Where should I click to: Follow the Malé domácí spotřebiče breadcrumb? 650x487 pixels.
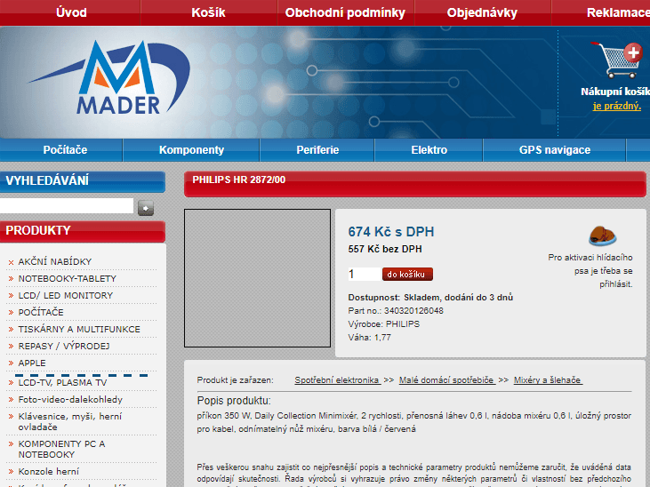point(447,380)
